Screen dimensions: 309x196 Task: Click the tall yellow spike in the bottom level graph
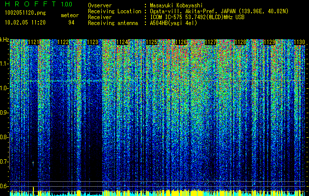pyautogui.click(x=33, y=191)
